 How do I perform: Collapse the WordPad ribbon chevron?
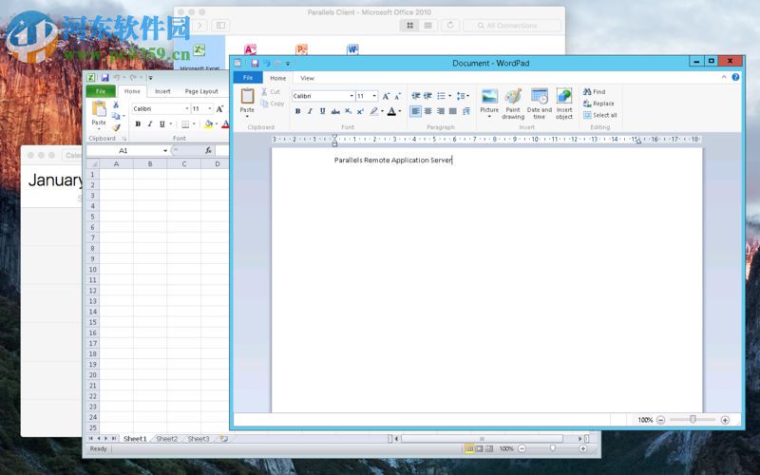click(724, 77)
